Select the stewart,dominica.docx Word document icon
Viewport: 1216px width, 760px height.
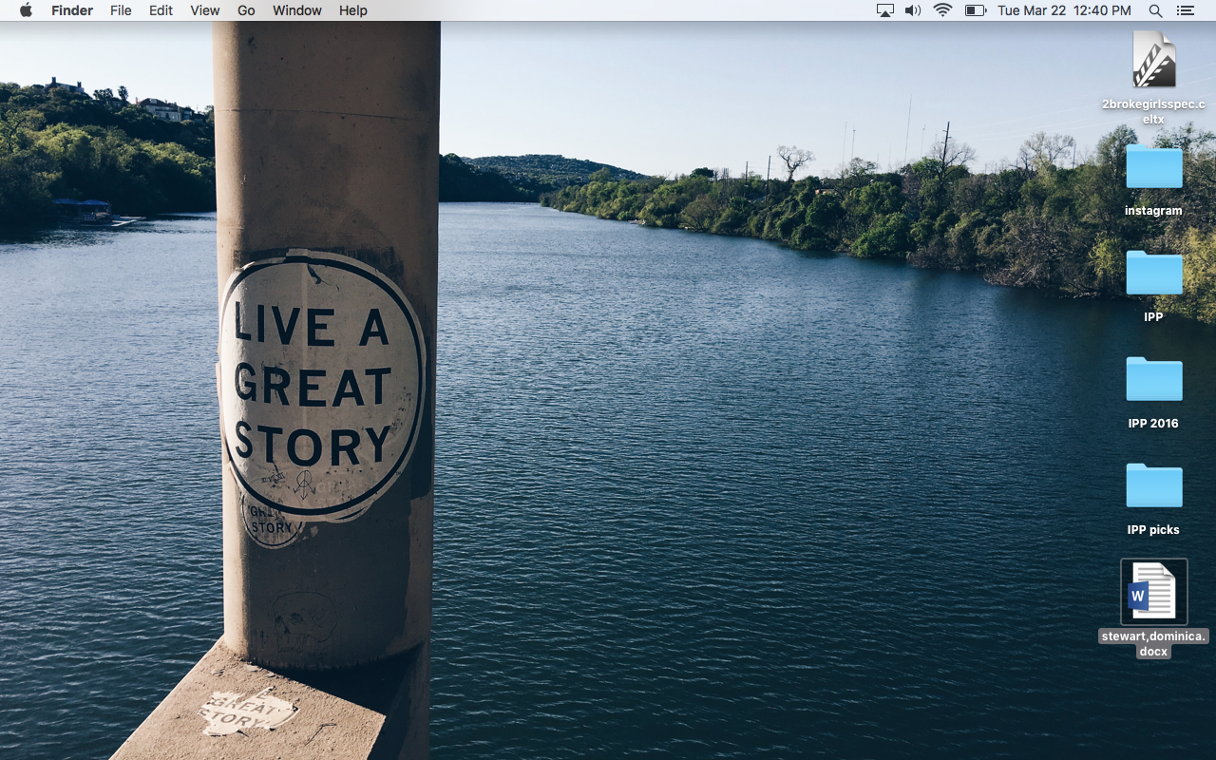(1154, 592)
